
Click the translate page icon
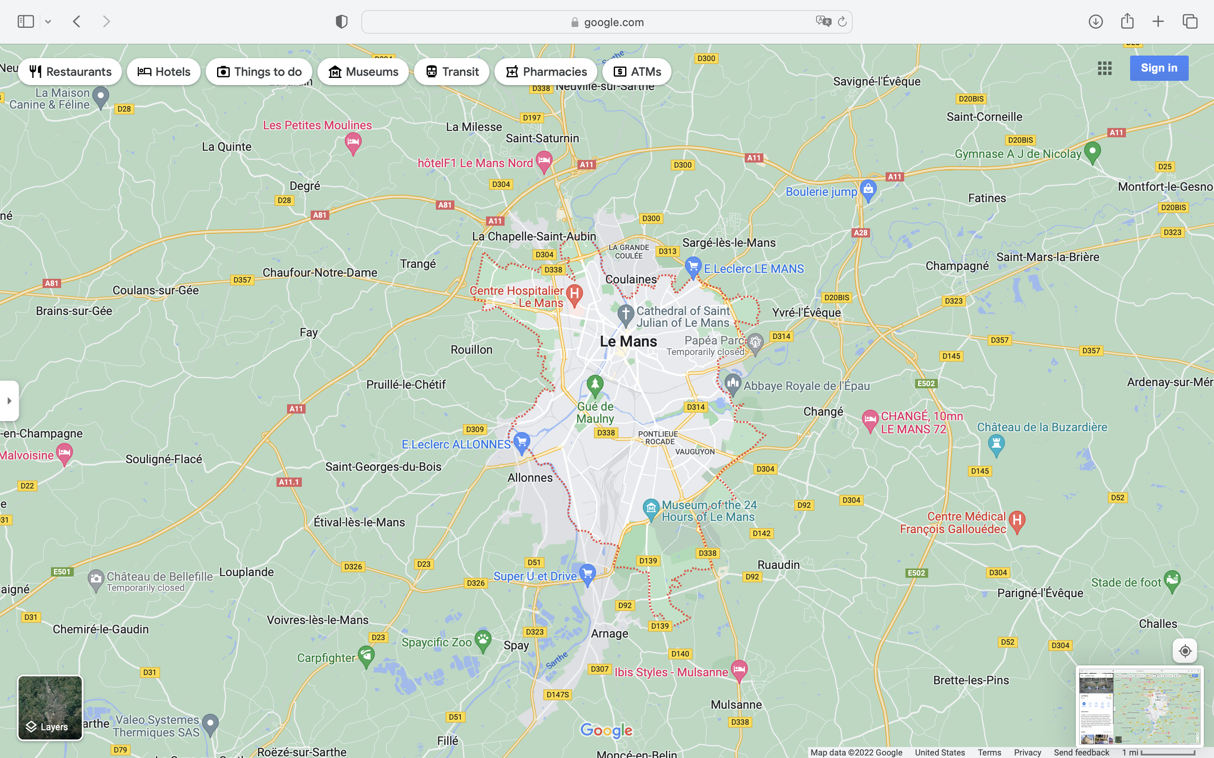(823, 21)
